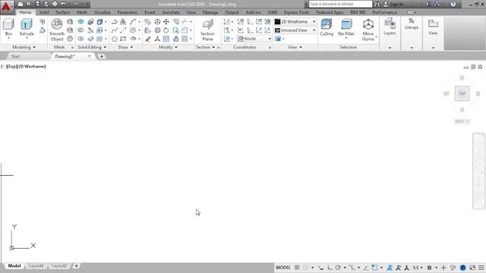Select the Spline tool in Draw panel
The image size is (486, 273).
click(x=115, y=30)
